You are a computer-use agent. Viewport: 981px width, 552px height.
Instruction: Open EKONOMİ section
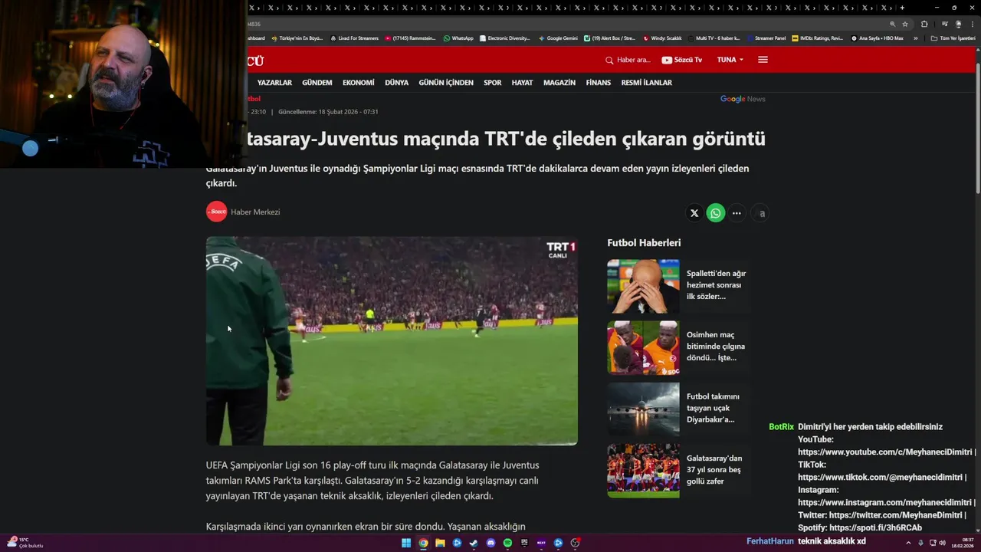pos(359,83)
